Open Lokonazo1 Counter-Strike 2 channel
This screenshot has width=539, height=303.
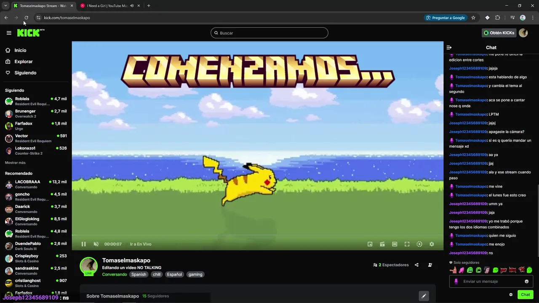(36, 151)
